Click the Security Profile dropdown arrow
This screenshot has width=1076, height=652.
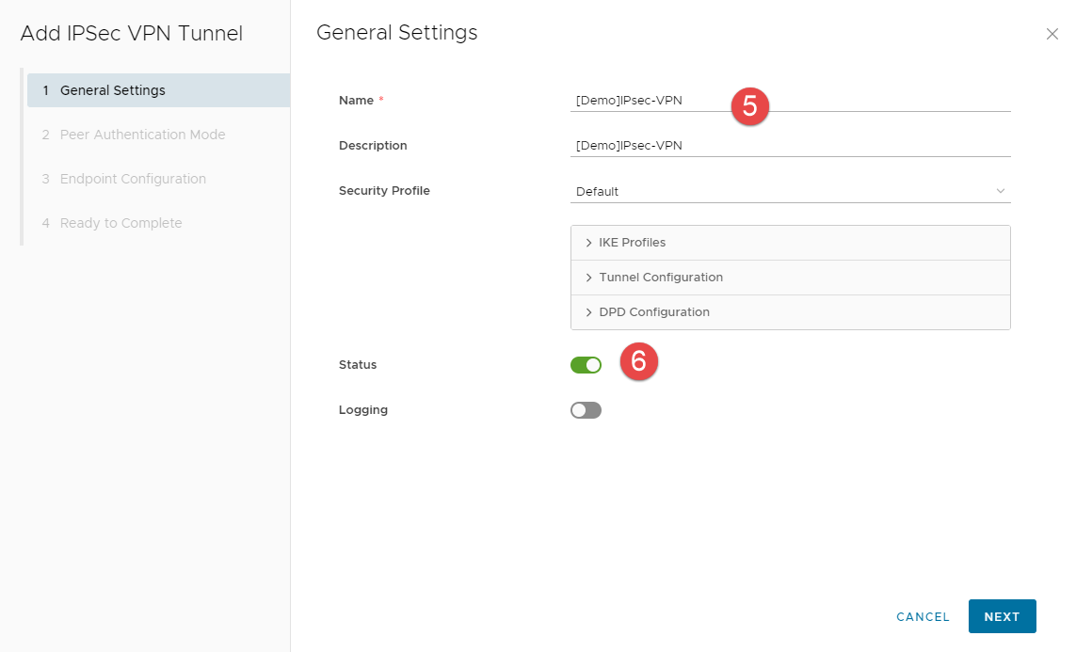(1000, 191)
